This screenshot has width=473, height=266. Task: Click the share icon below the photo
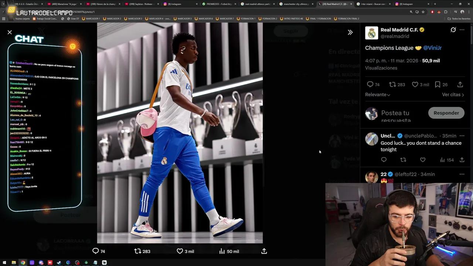pos(264,251)
